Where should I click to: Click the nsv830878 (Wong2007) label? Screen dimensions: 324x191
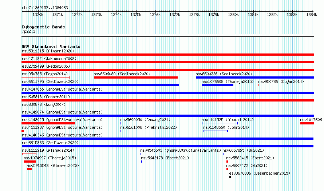click(44, 104)
